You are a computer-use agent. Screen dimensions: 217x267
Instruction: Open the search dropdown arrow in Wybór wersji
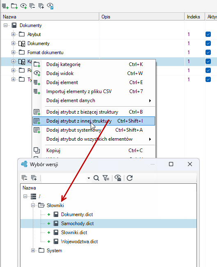tap(89, 178)
